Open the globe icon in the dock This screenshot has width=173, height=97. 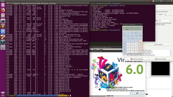coord(3,42)
